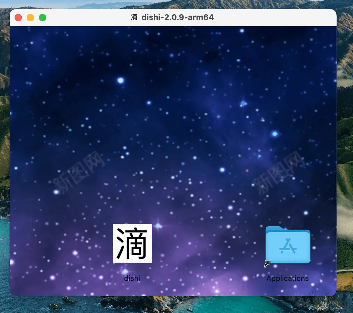Click the window title text dishi-2.0.9-arm64

pos(177,17)
